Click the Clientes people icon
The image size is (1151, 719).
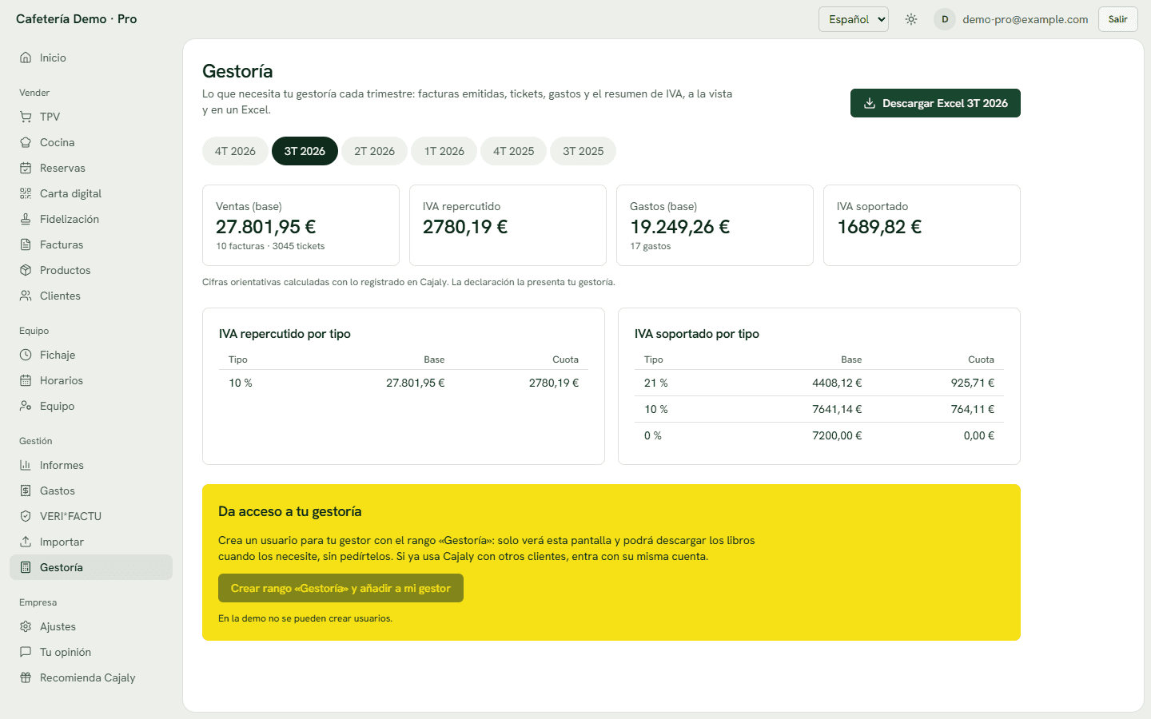(x=26, y=296)
